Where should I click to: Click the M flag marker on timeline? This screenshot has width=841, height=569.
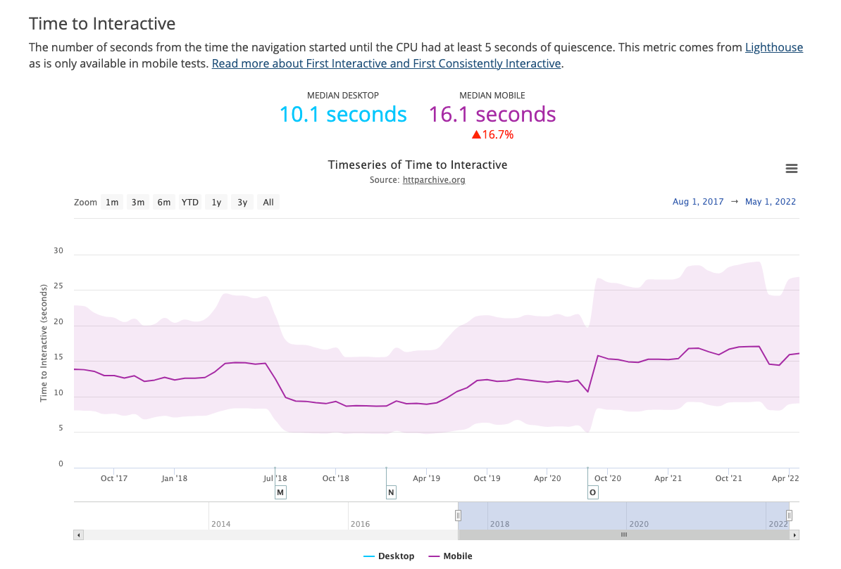pyautogui.click(x=280, y=492)
